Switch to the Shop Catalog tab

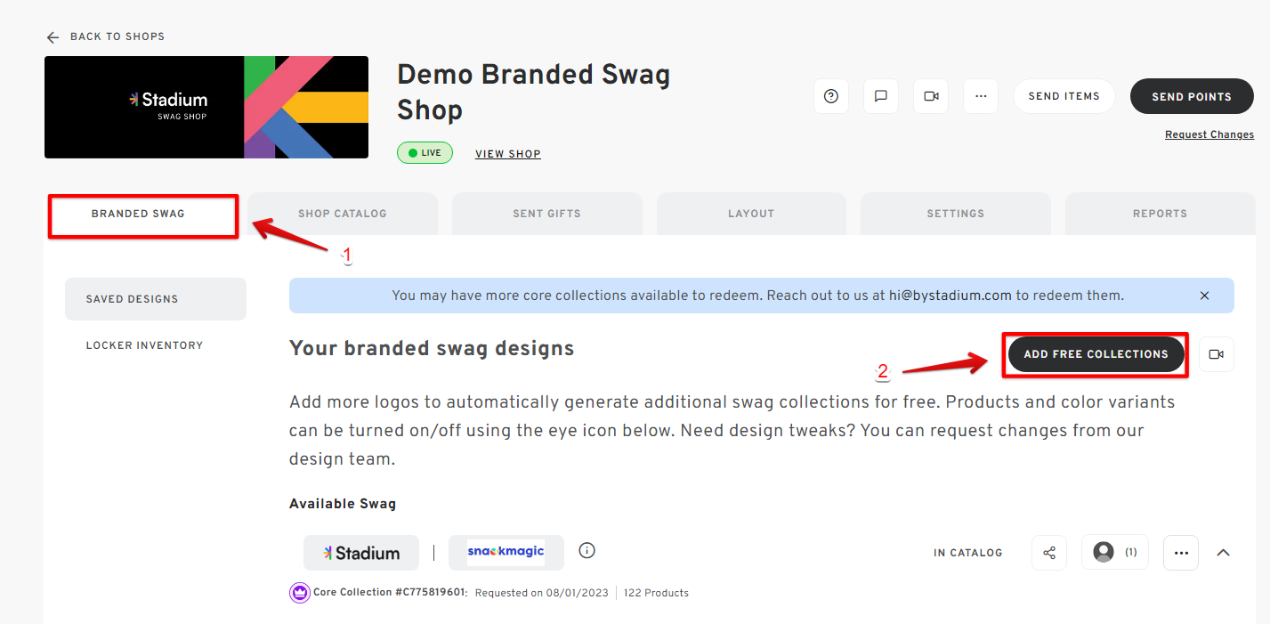click(x=343, y=214)
